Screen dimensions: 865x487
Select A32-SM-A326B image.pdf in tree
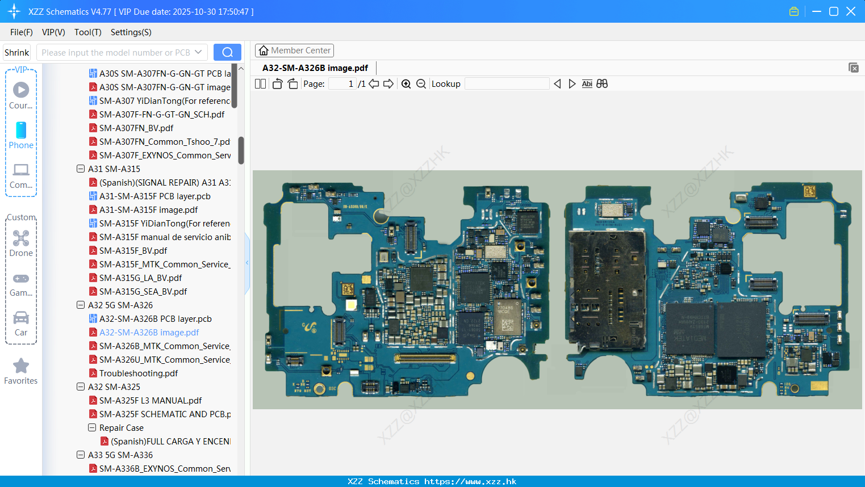[149, 332]
